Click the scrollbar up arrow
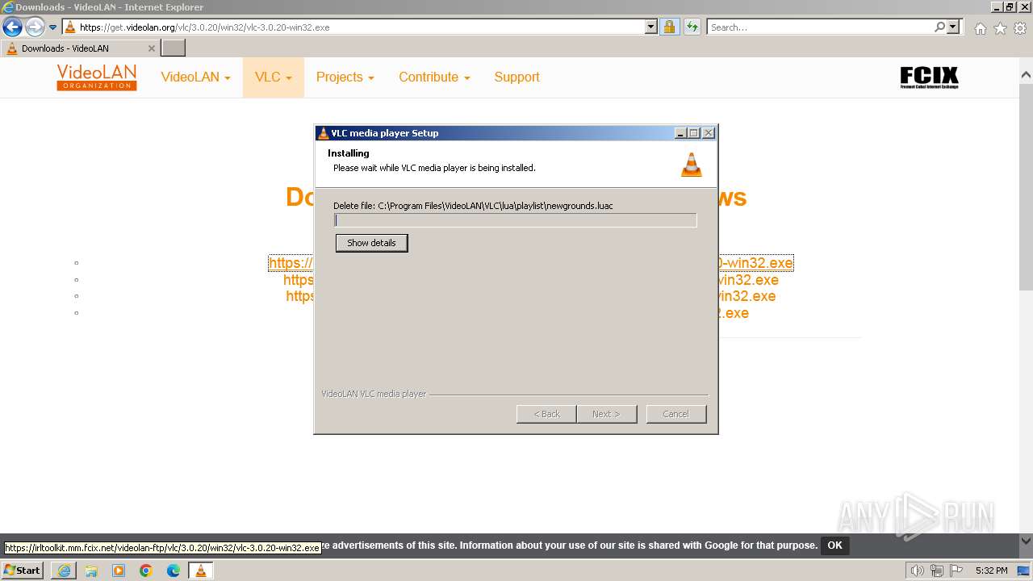1033x581 pixels. [1027, 74]
